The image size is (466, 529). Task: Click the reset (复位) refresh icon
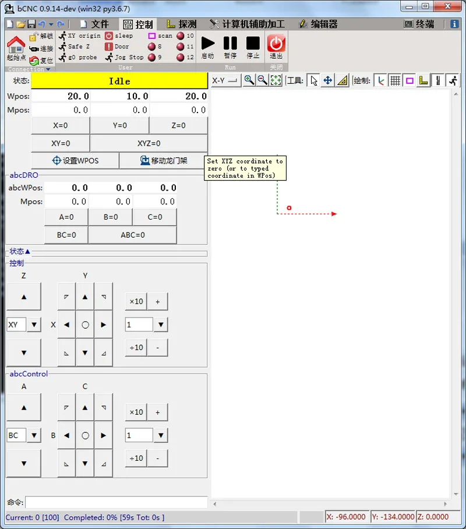pos(34,61)
